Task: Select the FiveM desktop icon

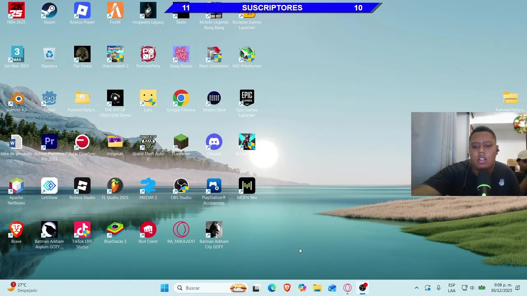Action: point(115,11)
